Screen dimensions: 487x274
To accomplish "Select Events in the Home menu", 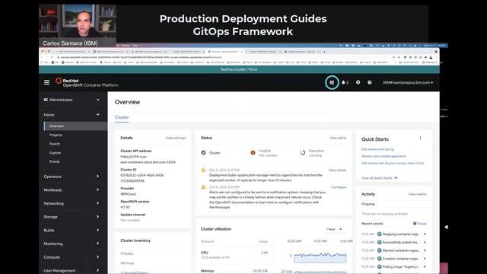I will coord(55,161).
